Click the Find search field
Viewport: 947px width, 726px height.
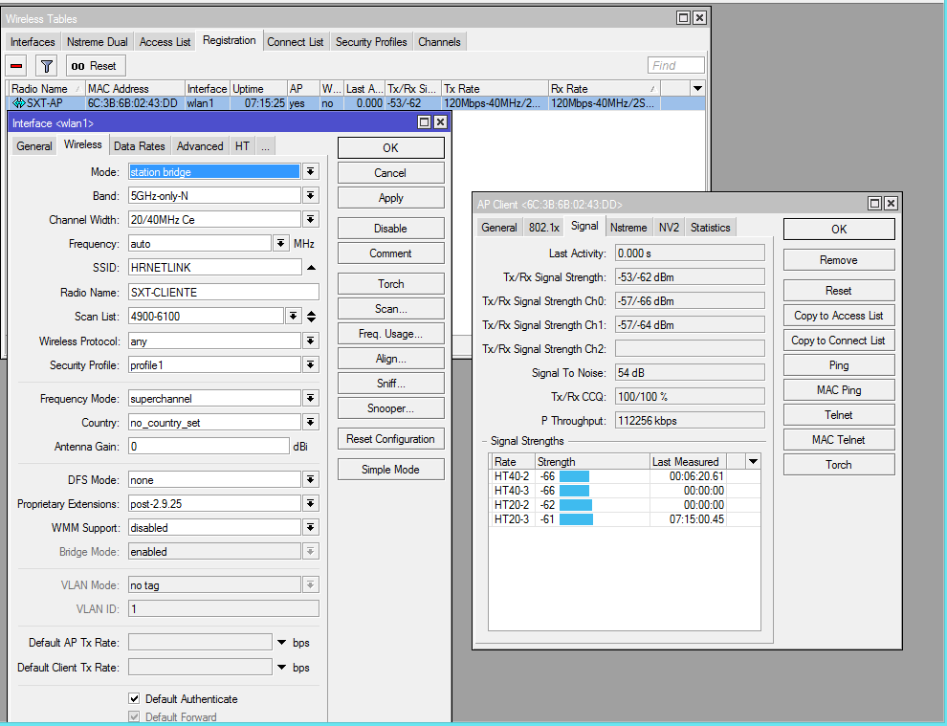[675, 65]
